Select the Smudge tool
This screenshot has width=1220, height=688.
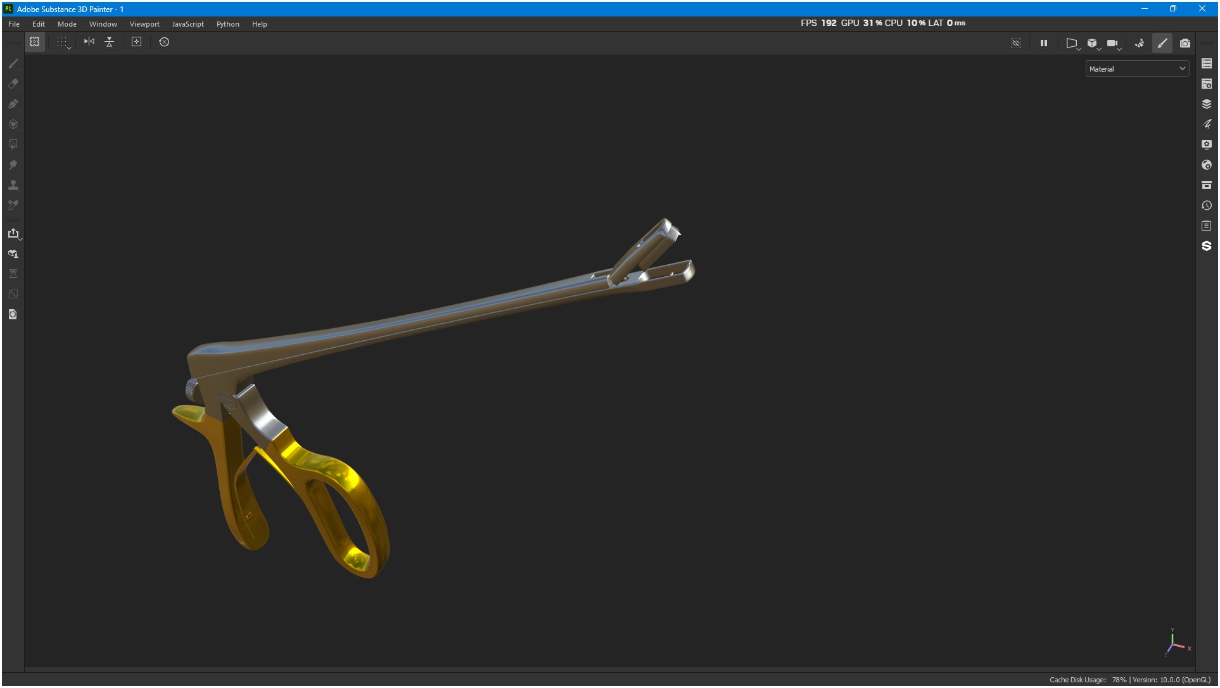pyautogui.click(x=13, y=165)
